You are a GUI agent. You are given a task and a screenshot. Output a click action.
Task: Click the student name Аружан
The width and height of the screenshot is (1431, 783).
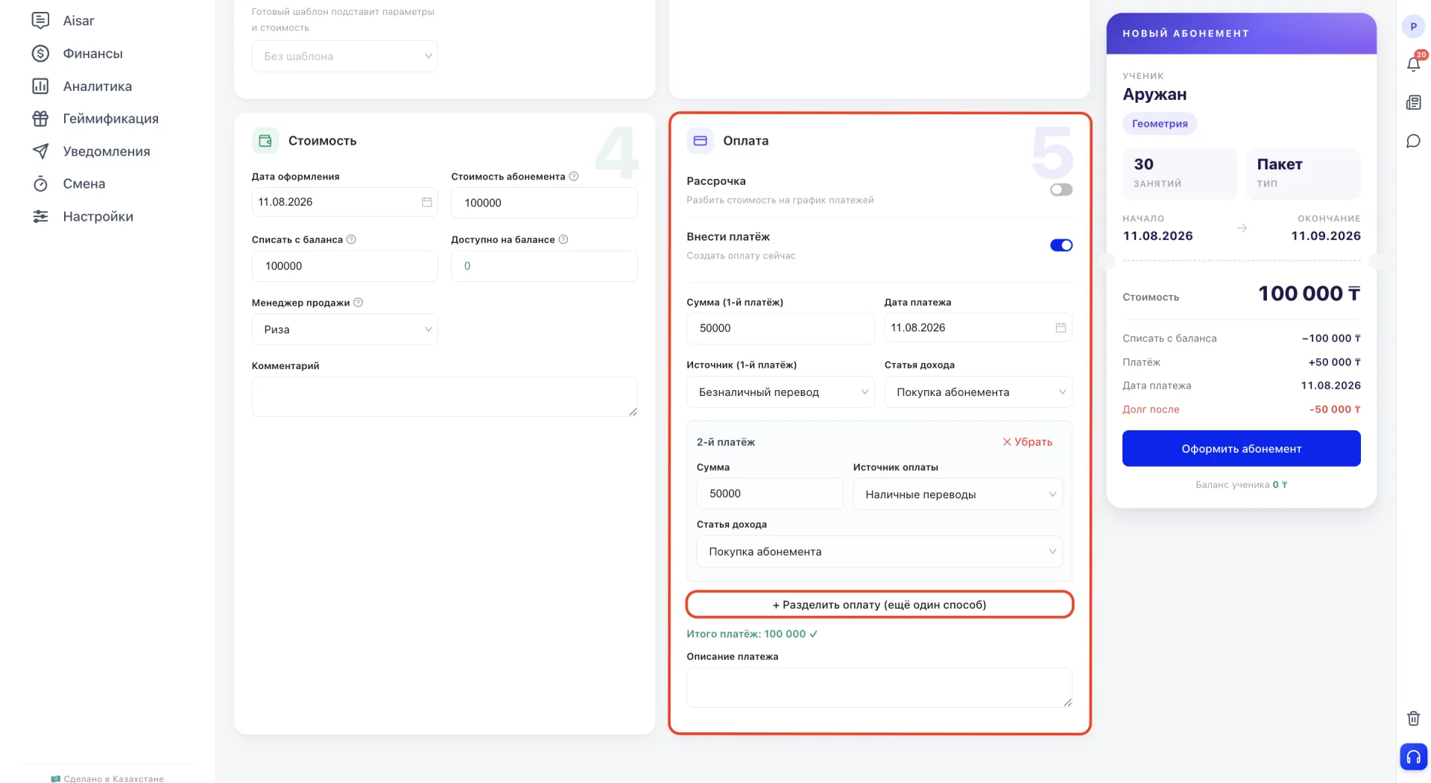(1154, 95)
